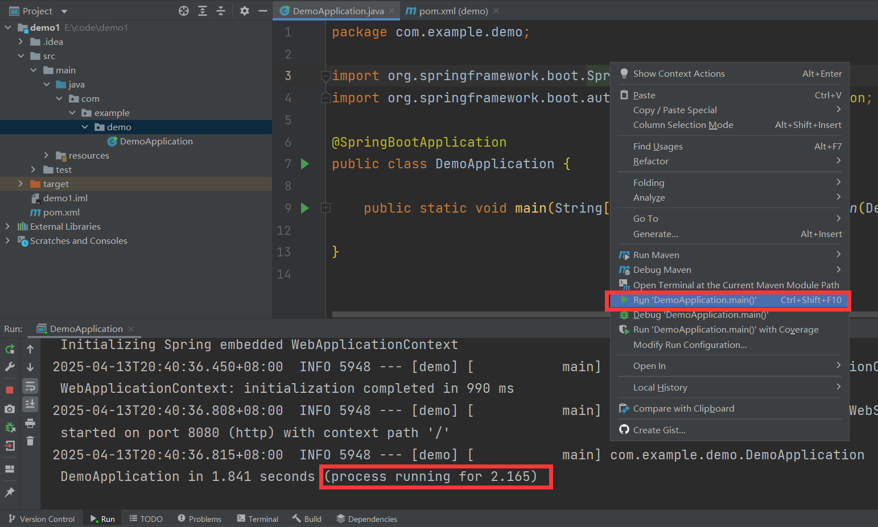Select pom.xml in project tree
Viewport: 878px width, 527px height.
(x=55, y=213)
